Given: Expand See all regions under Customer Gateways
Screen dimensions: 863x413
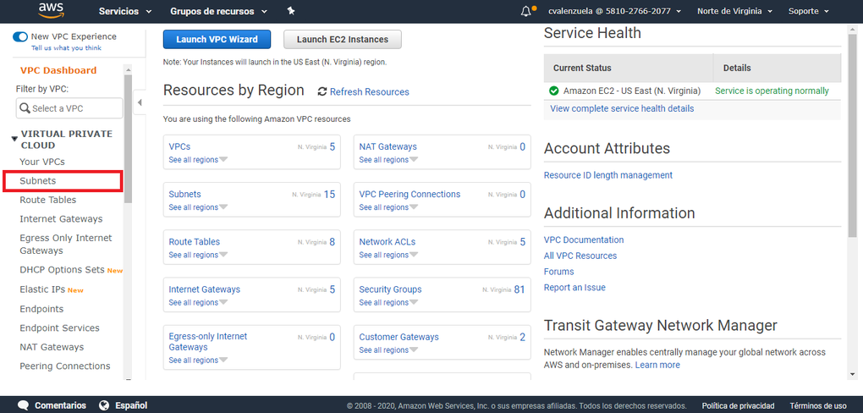Looking at the screenshot, I should coord(388,350).
